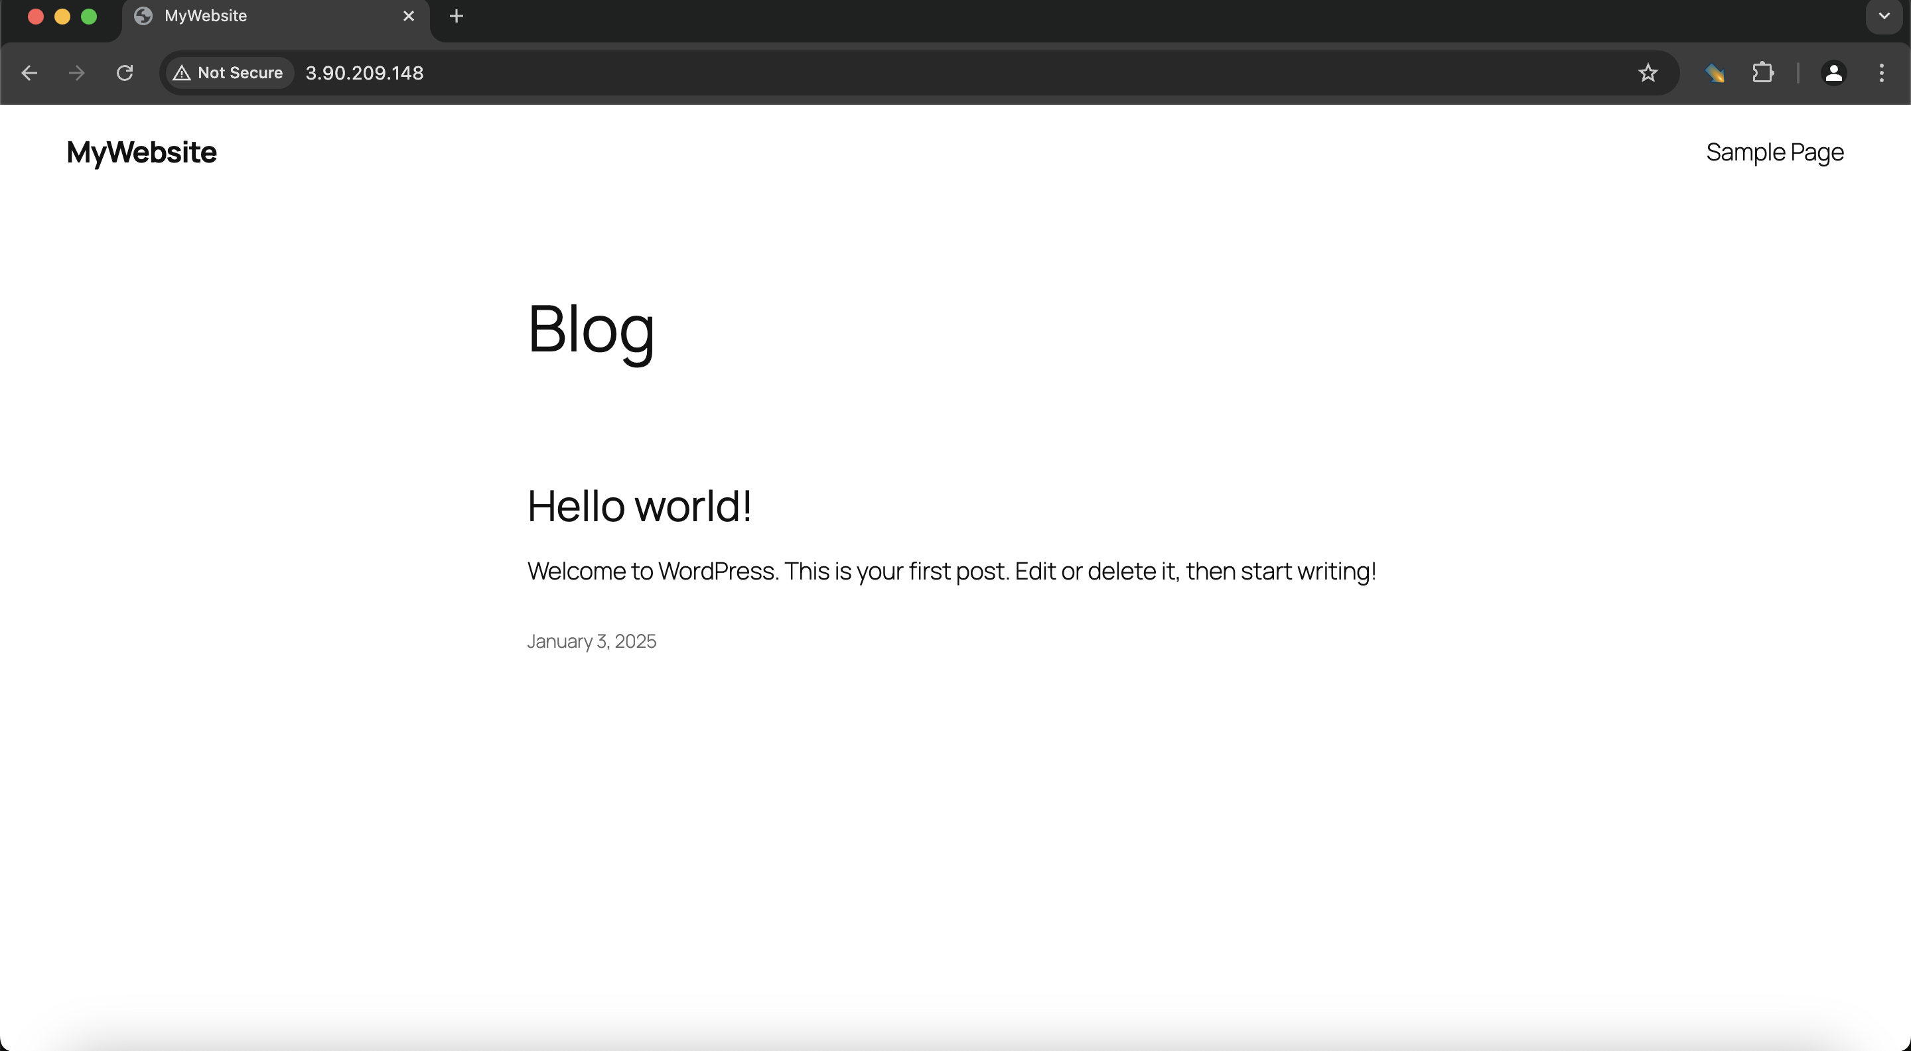Open the Hello world! post

click(639, 506)
